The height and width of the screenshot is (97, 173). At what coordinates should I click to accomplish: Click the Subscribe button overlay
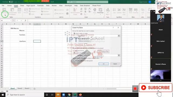156,88
